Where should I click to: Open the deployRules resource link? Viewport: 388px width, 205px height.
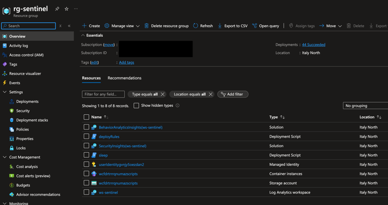click(x=109, y=136)
